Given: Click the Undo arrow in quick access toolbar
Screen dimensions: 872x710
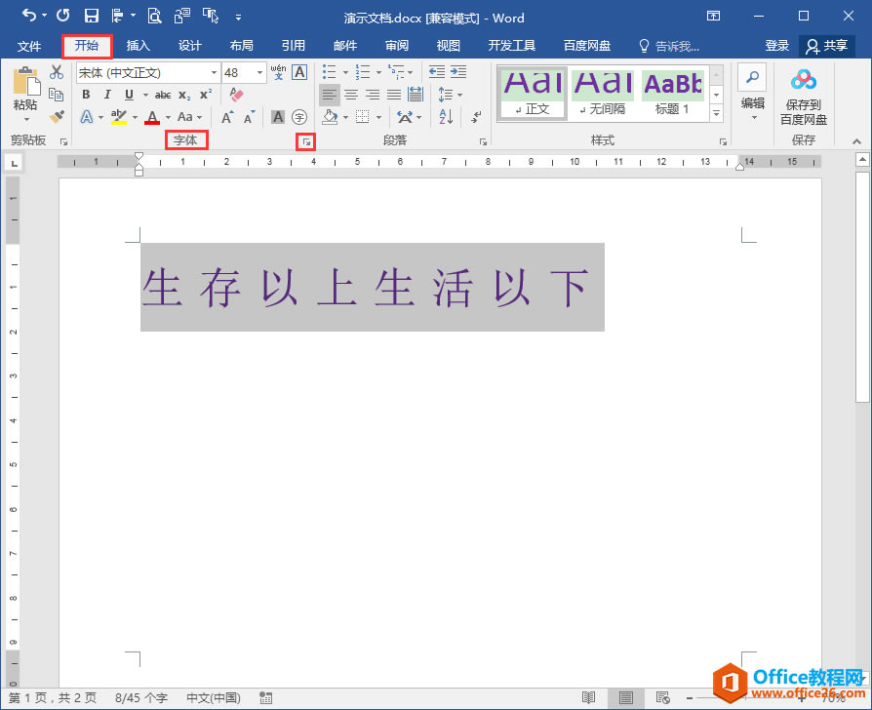Looking at the screenshot, I should pos(29,16).
